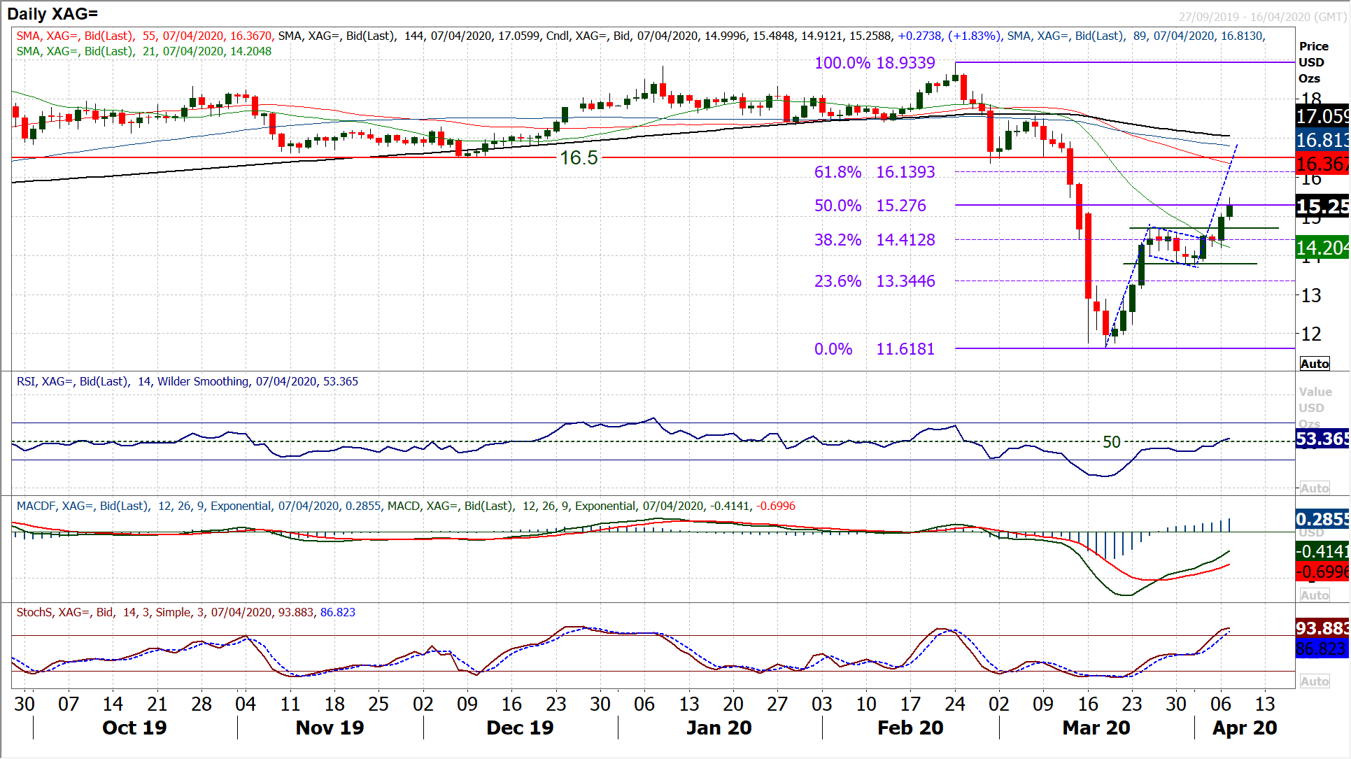Click the RSI Wilder Smoothing legend text
Image resolution: width=1351 pixels, height=759 pixels.
pos(188,381)
